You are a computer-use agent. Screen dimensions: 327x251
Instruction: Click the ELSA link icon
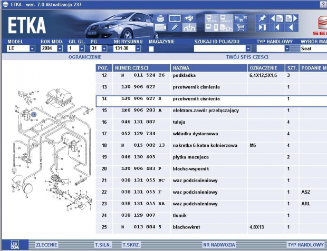click(x=211, y=18)
